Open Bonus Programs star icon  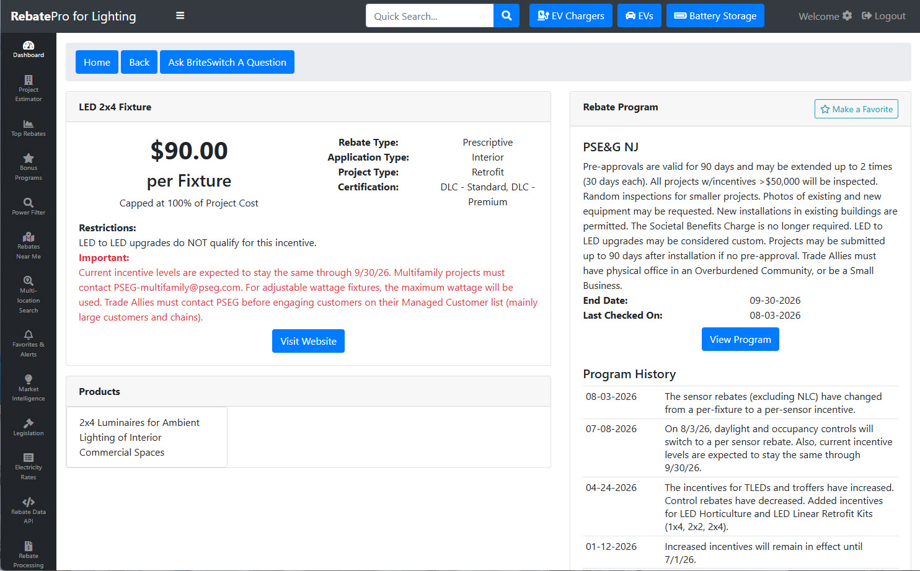(29, 158)
